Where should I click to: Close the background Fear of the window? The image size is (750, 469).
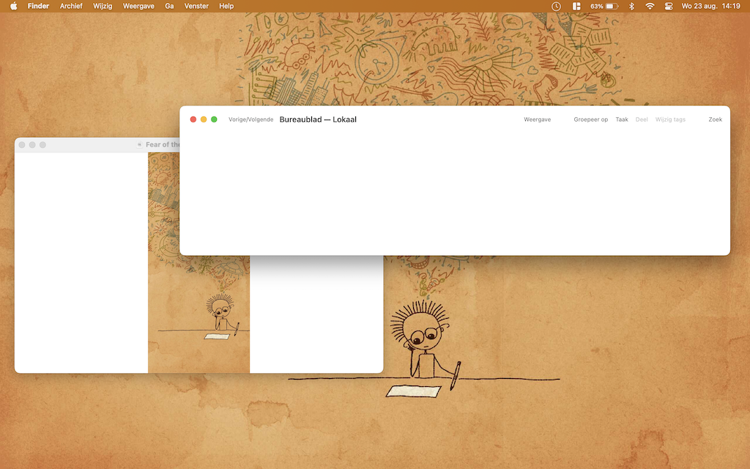[22, 144]
